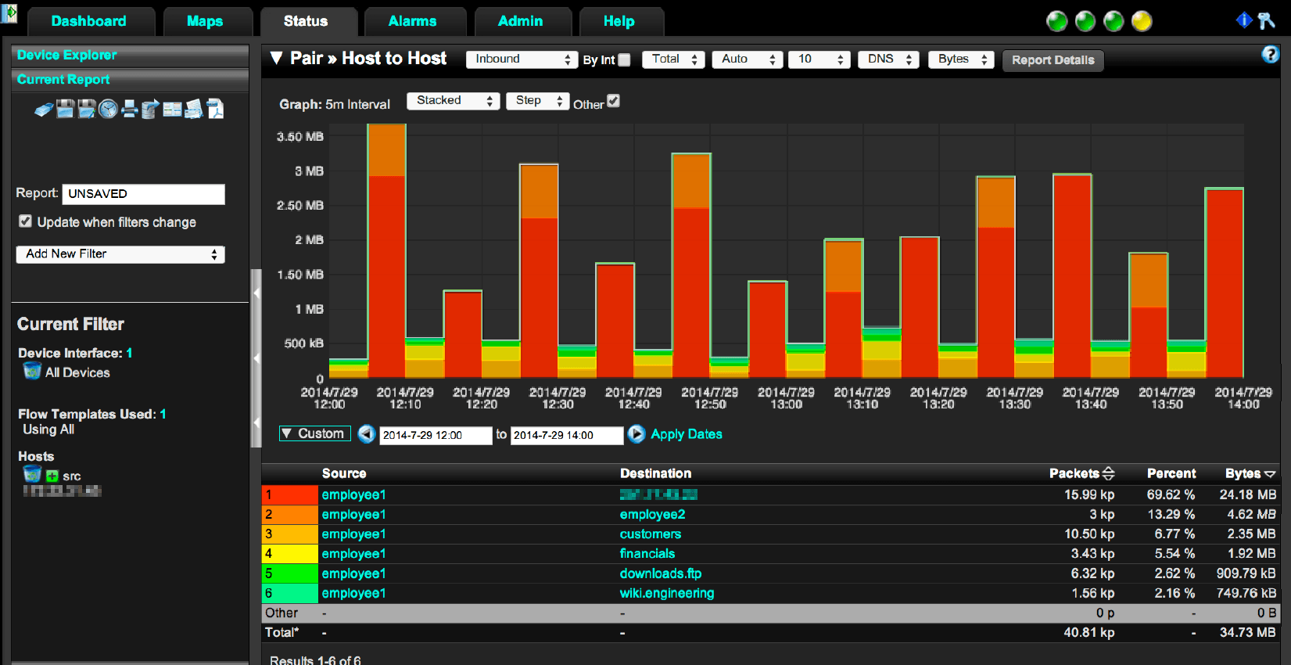
Task: Click the first green status light
Action: 1057,21
